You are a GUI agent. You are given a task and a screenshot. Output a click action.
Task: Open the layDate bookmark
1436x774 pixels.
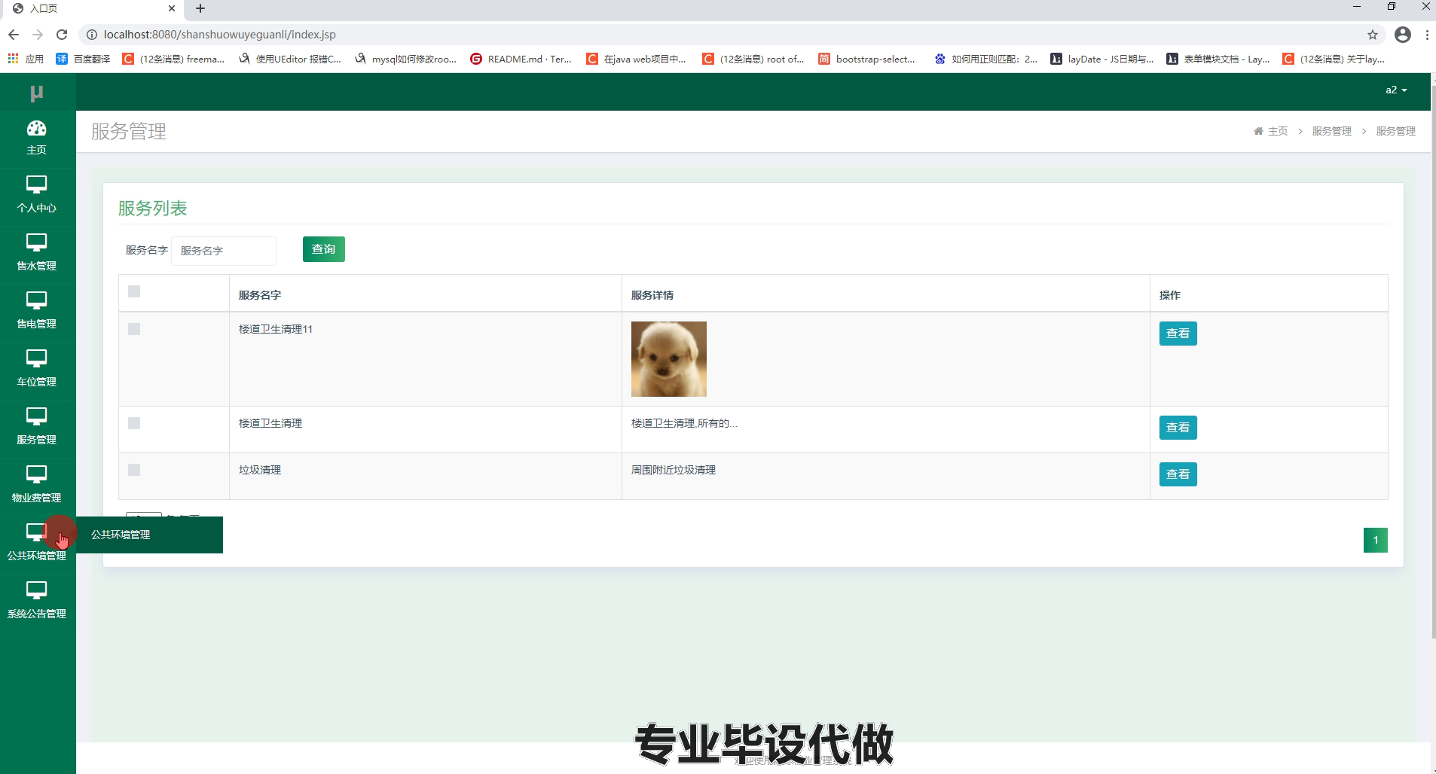coord(1101,59)
